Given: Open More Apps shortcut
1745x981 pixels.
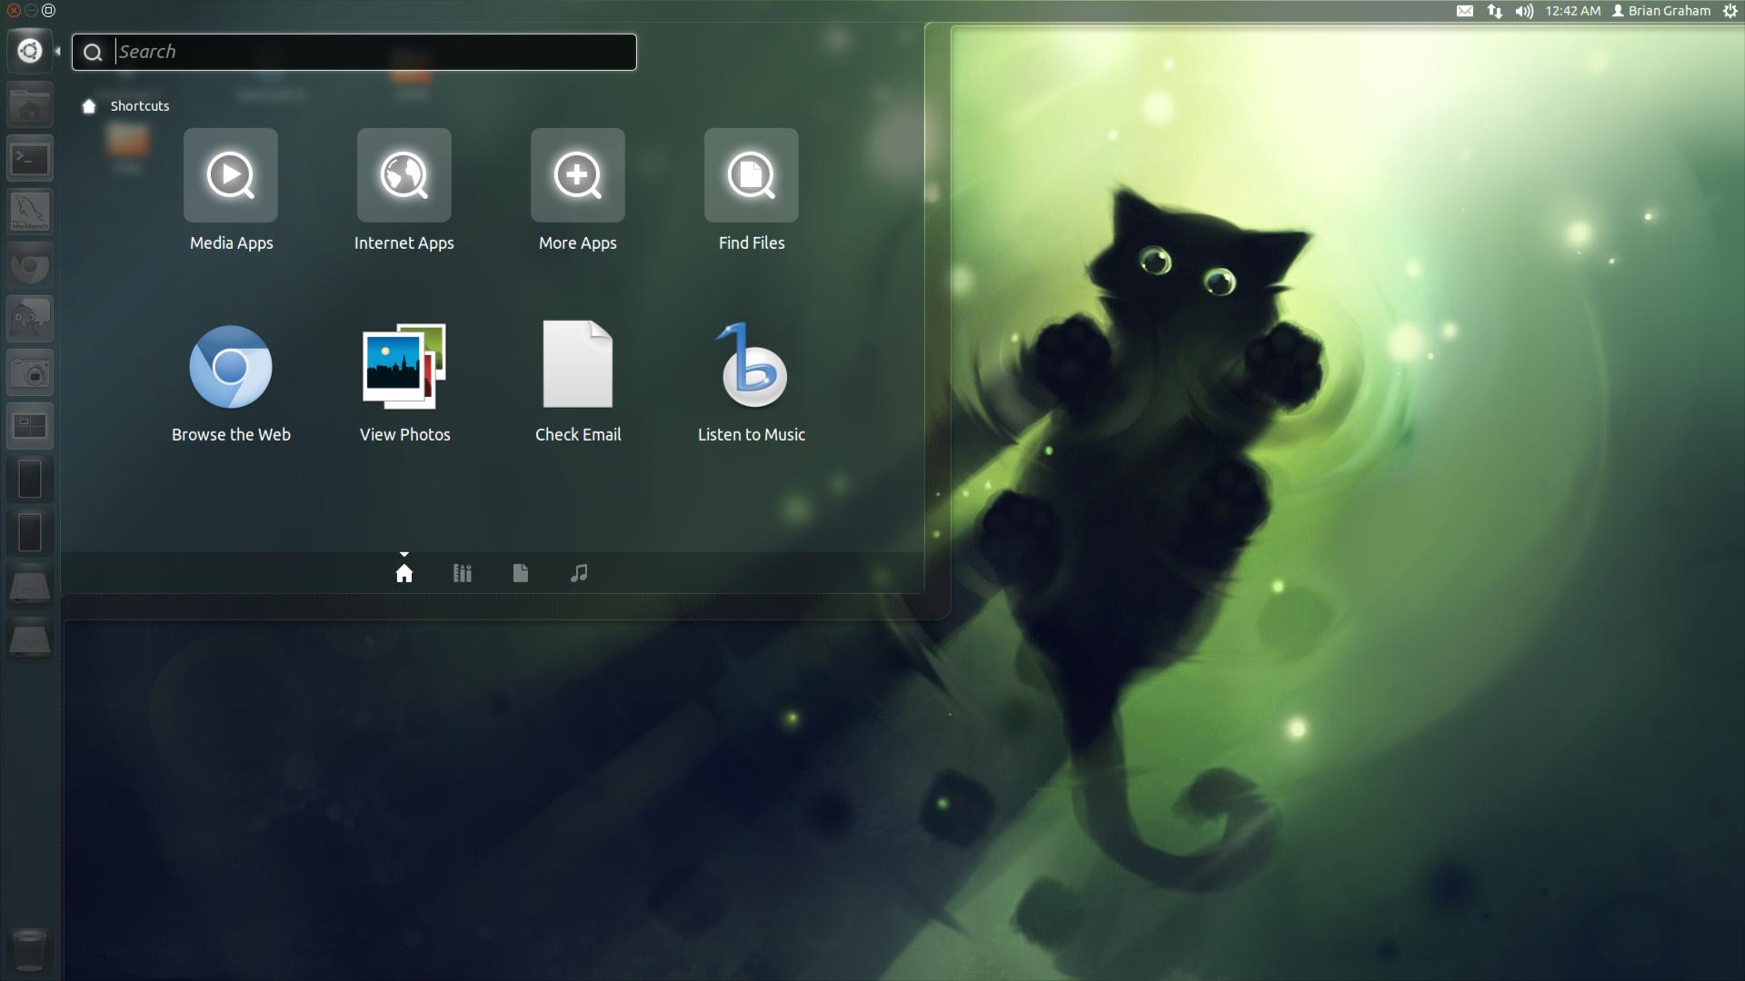Looking at the screenshot, I should pos(578,191).
